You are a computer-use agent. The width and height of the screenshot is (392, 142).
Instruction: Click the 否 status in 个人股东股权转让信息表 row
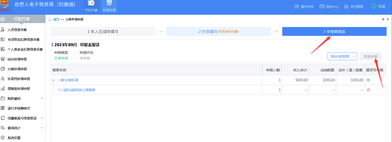[368, 90]
